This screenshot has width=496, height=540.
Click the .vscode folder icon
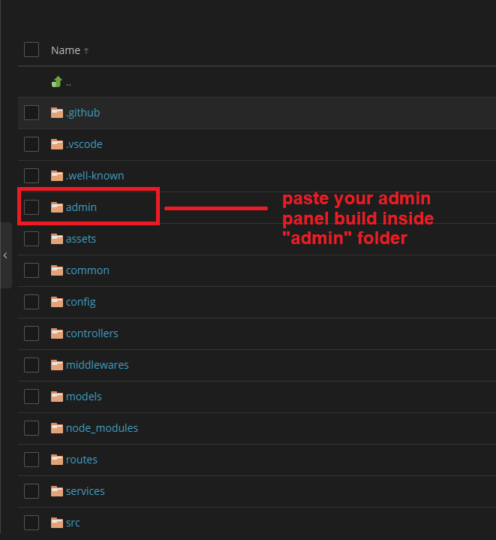point(57,144)
